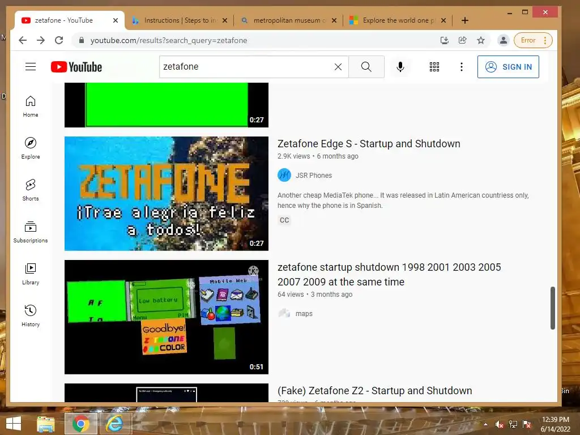The image size is (580, 435).
Task: Play the green screen 0:27 thumbnail
Action: [167, 105]
